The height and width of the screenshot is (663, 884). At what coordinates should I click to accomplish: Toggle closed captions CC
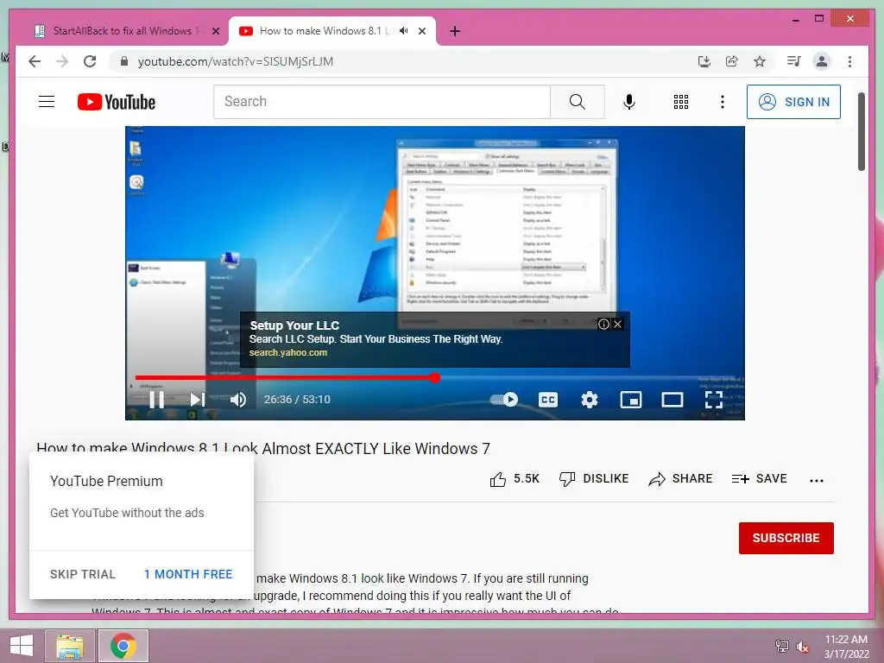[548, 400]
